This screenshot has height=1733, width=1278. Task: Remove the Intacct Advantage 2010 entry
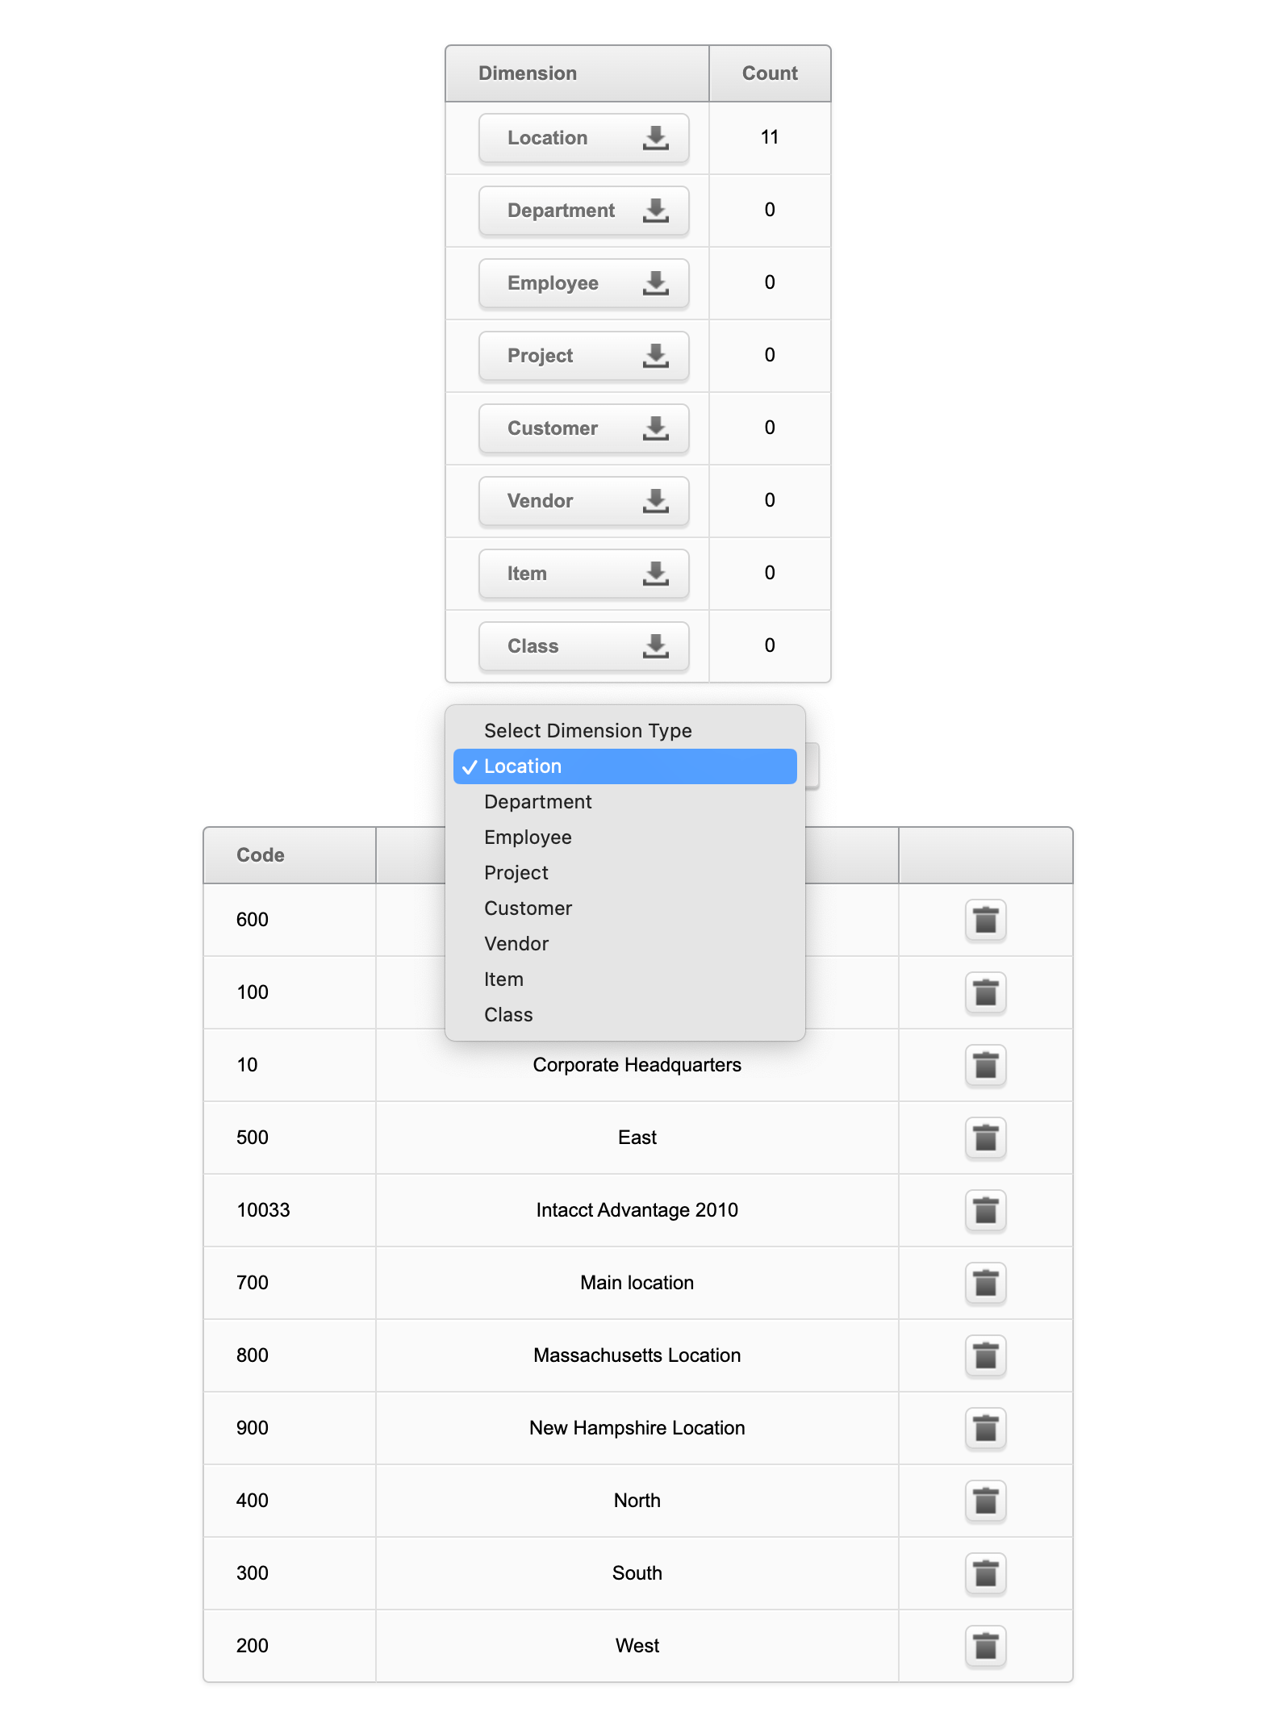point(985,1210)
